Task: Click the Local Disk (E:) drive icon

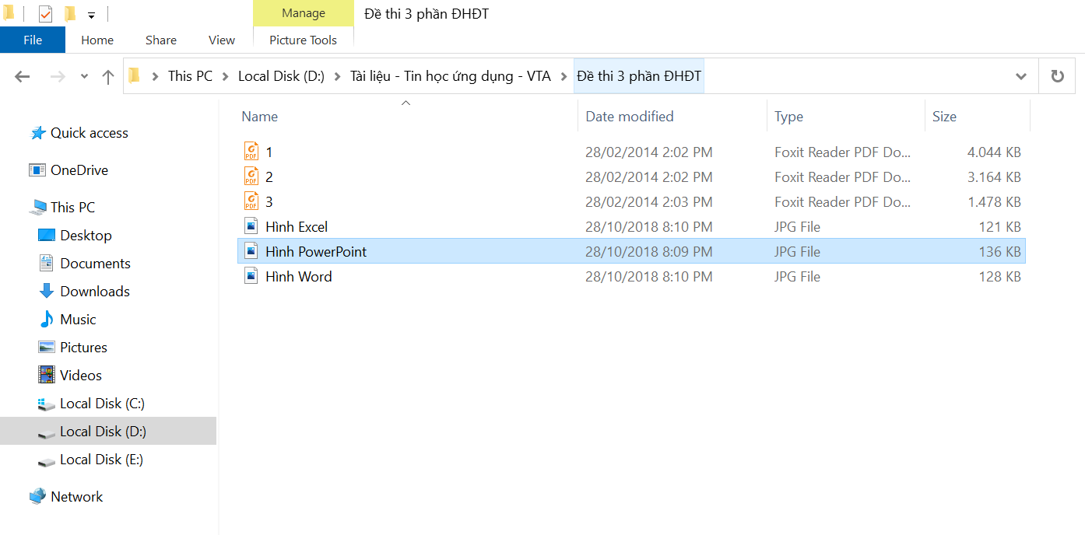Action: pyautogui.click(x=47, y=460)
